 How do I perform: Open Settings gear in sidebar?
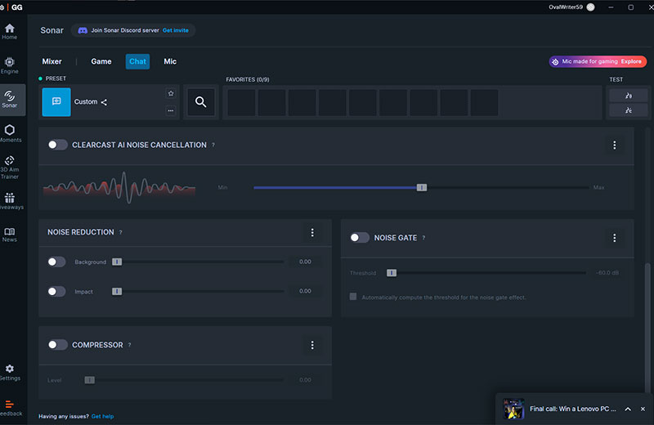pos(10,372)
